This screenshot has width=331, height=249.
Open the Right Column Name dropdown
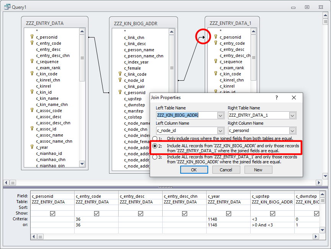point(292,131)
